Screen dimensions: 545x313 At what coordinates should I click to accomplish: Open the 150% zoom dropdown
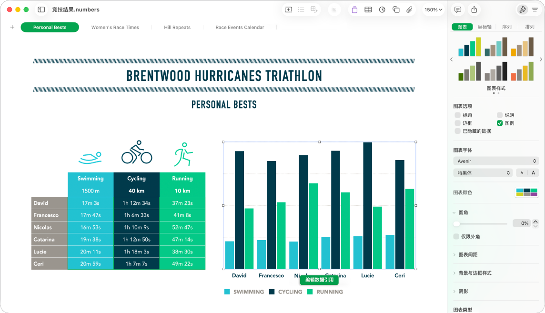click(433, 10)
